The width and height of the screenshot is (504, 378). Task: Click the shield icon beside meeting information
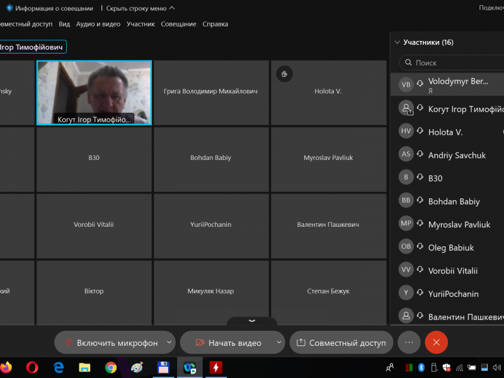[x=9, y=8]
